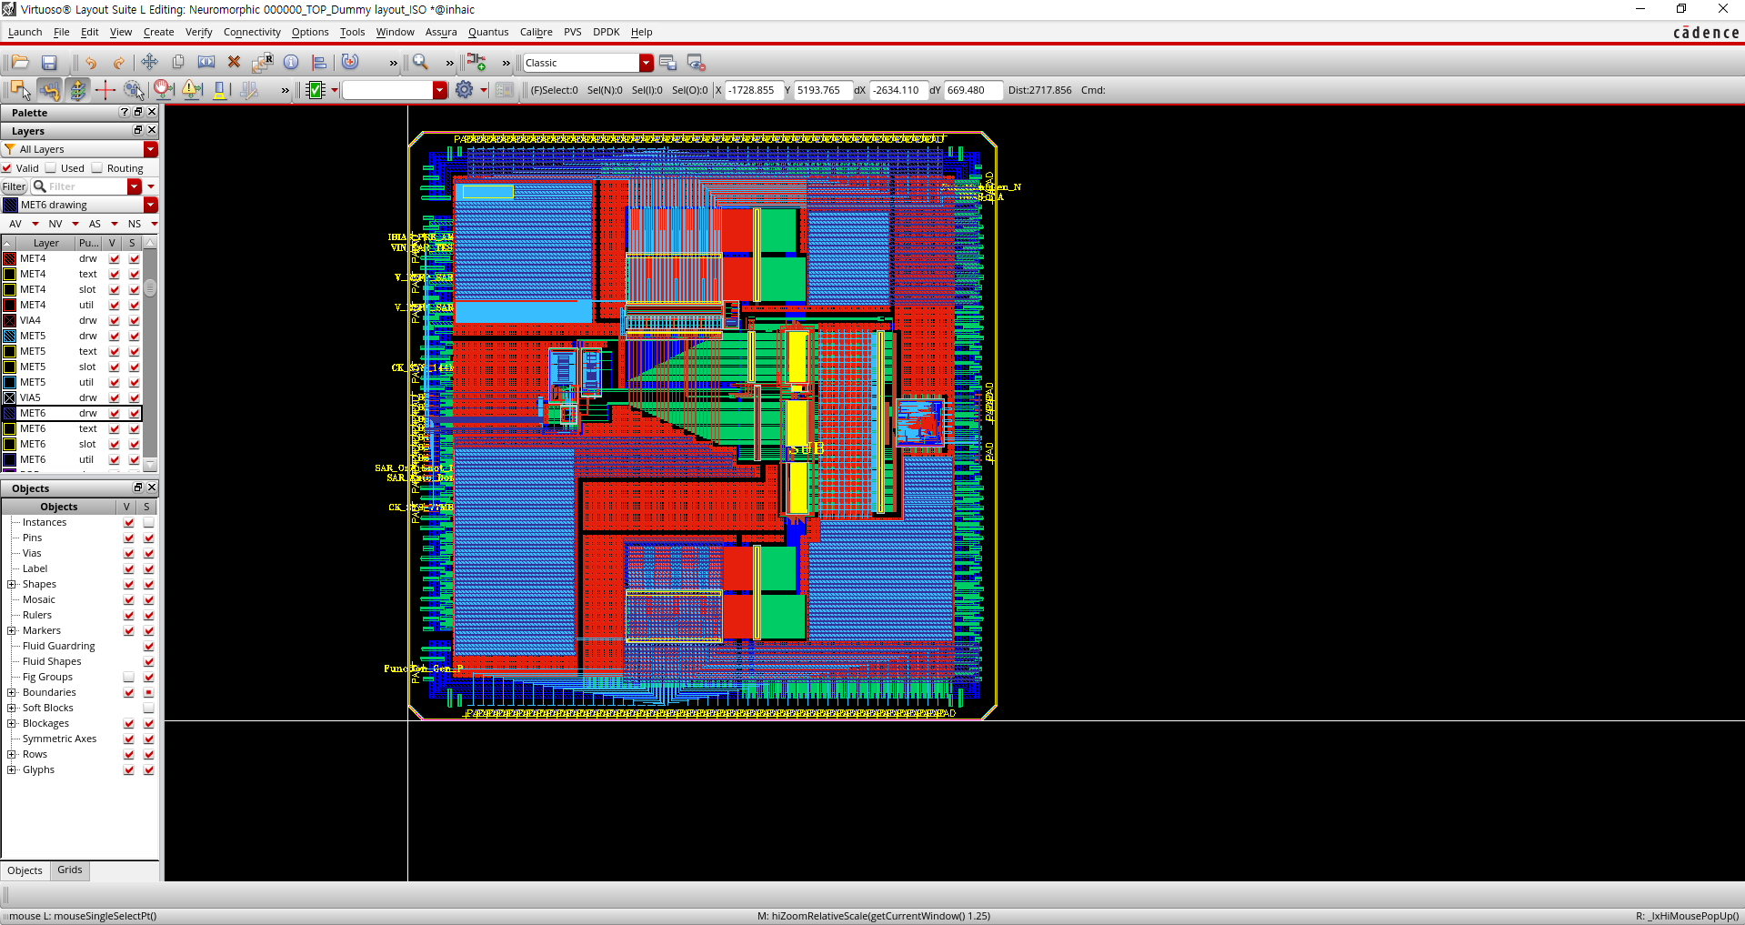Open the MET6 drawing layer dropdown

tap(151, 205)
